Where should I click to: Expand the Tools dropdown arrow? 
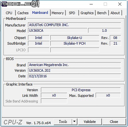tap(75, 122)
